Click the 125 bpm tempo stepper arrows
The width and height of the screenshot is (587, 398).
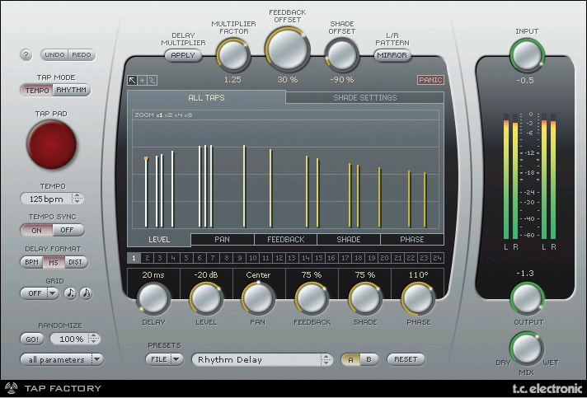[x=77, y=199]
